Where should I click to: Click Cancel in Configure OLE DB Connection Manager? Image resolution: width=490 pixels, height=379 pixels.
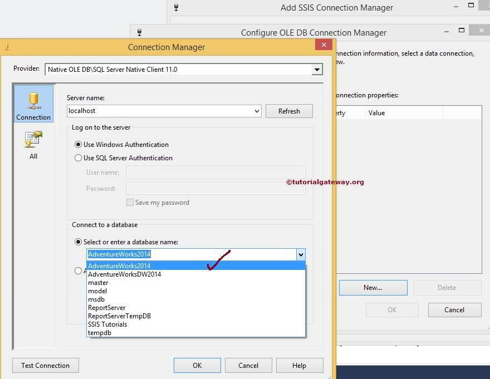(454, 309)
